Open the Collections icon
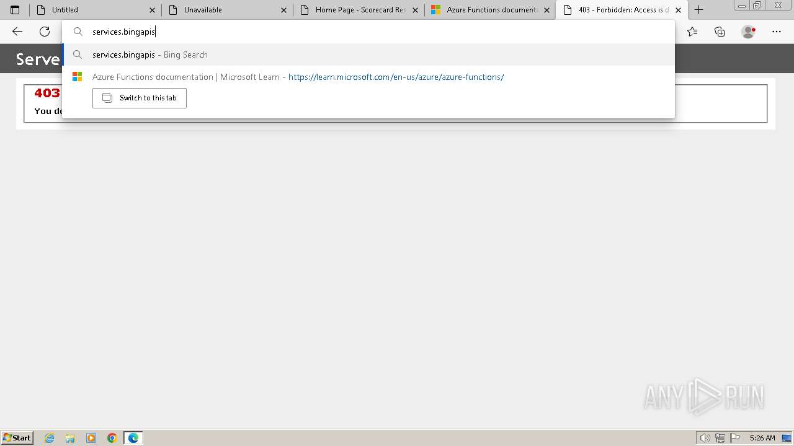Image resolution: width=794 pixels, height=446 pixels. (x=720, y=32)
